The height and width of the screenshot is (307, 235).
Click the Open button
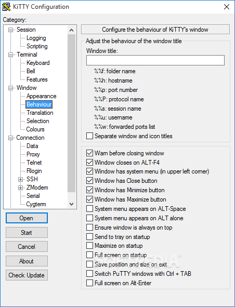coord(27,218)
